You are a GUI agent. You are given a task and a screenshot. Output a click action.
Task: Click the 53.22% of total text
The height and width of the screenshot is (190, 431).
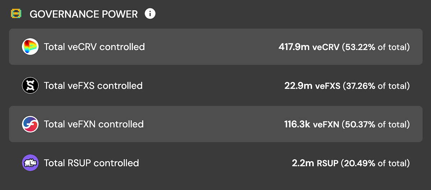click(376, 47)
